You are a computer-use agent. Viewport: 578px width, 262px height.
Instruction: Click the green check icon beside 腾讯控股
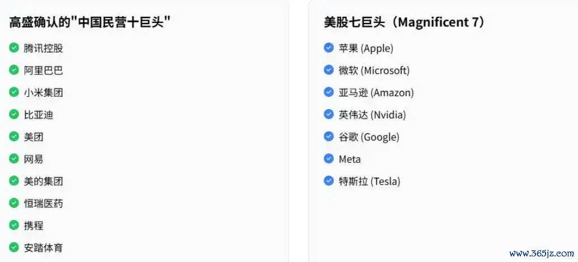14,48
